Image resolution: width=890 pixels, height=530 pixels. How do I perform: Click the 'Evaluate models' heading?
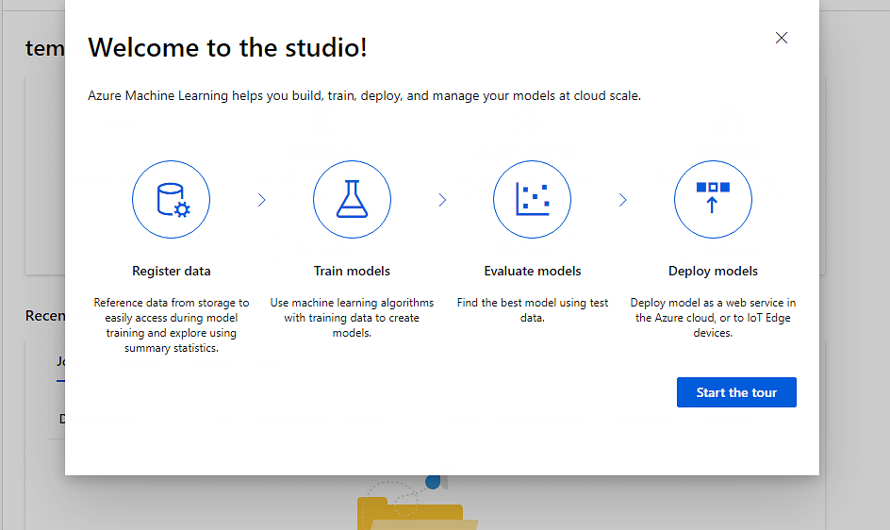coord(533,271)
